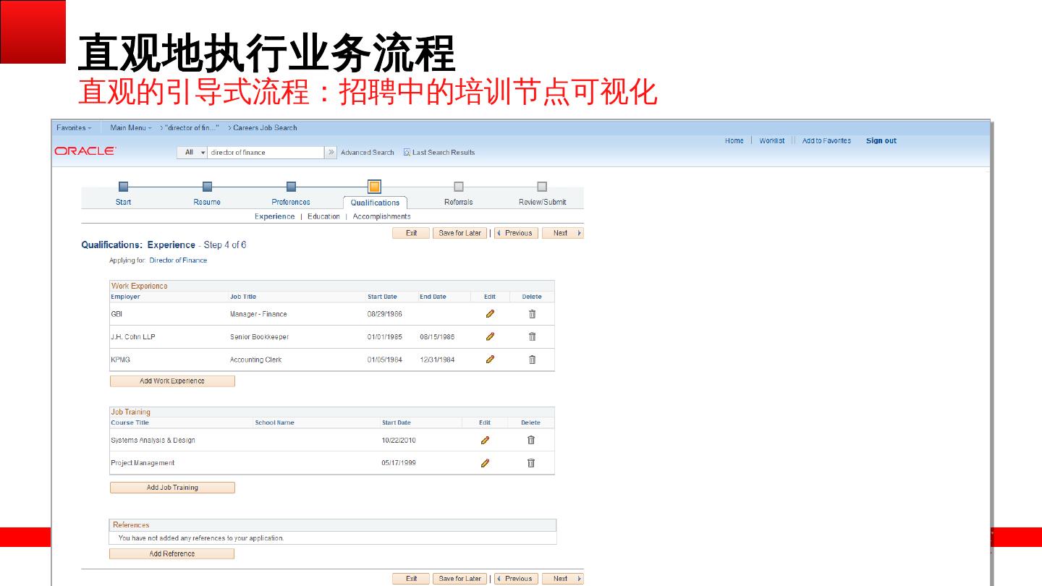Screen dimensions: 1042x586
Task: Delete the KPMG work experience entry
Action: [x=532, y=360]
